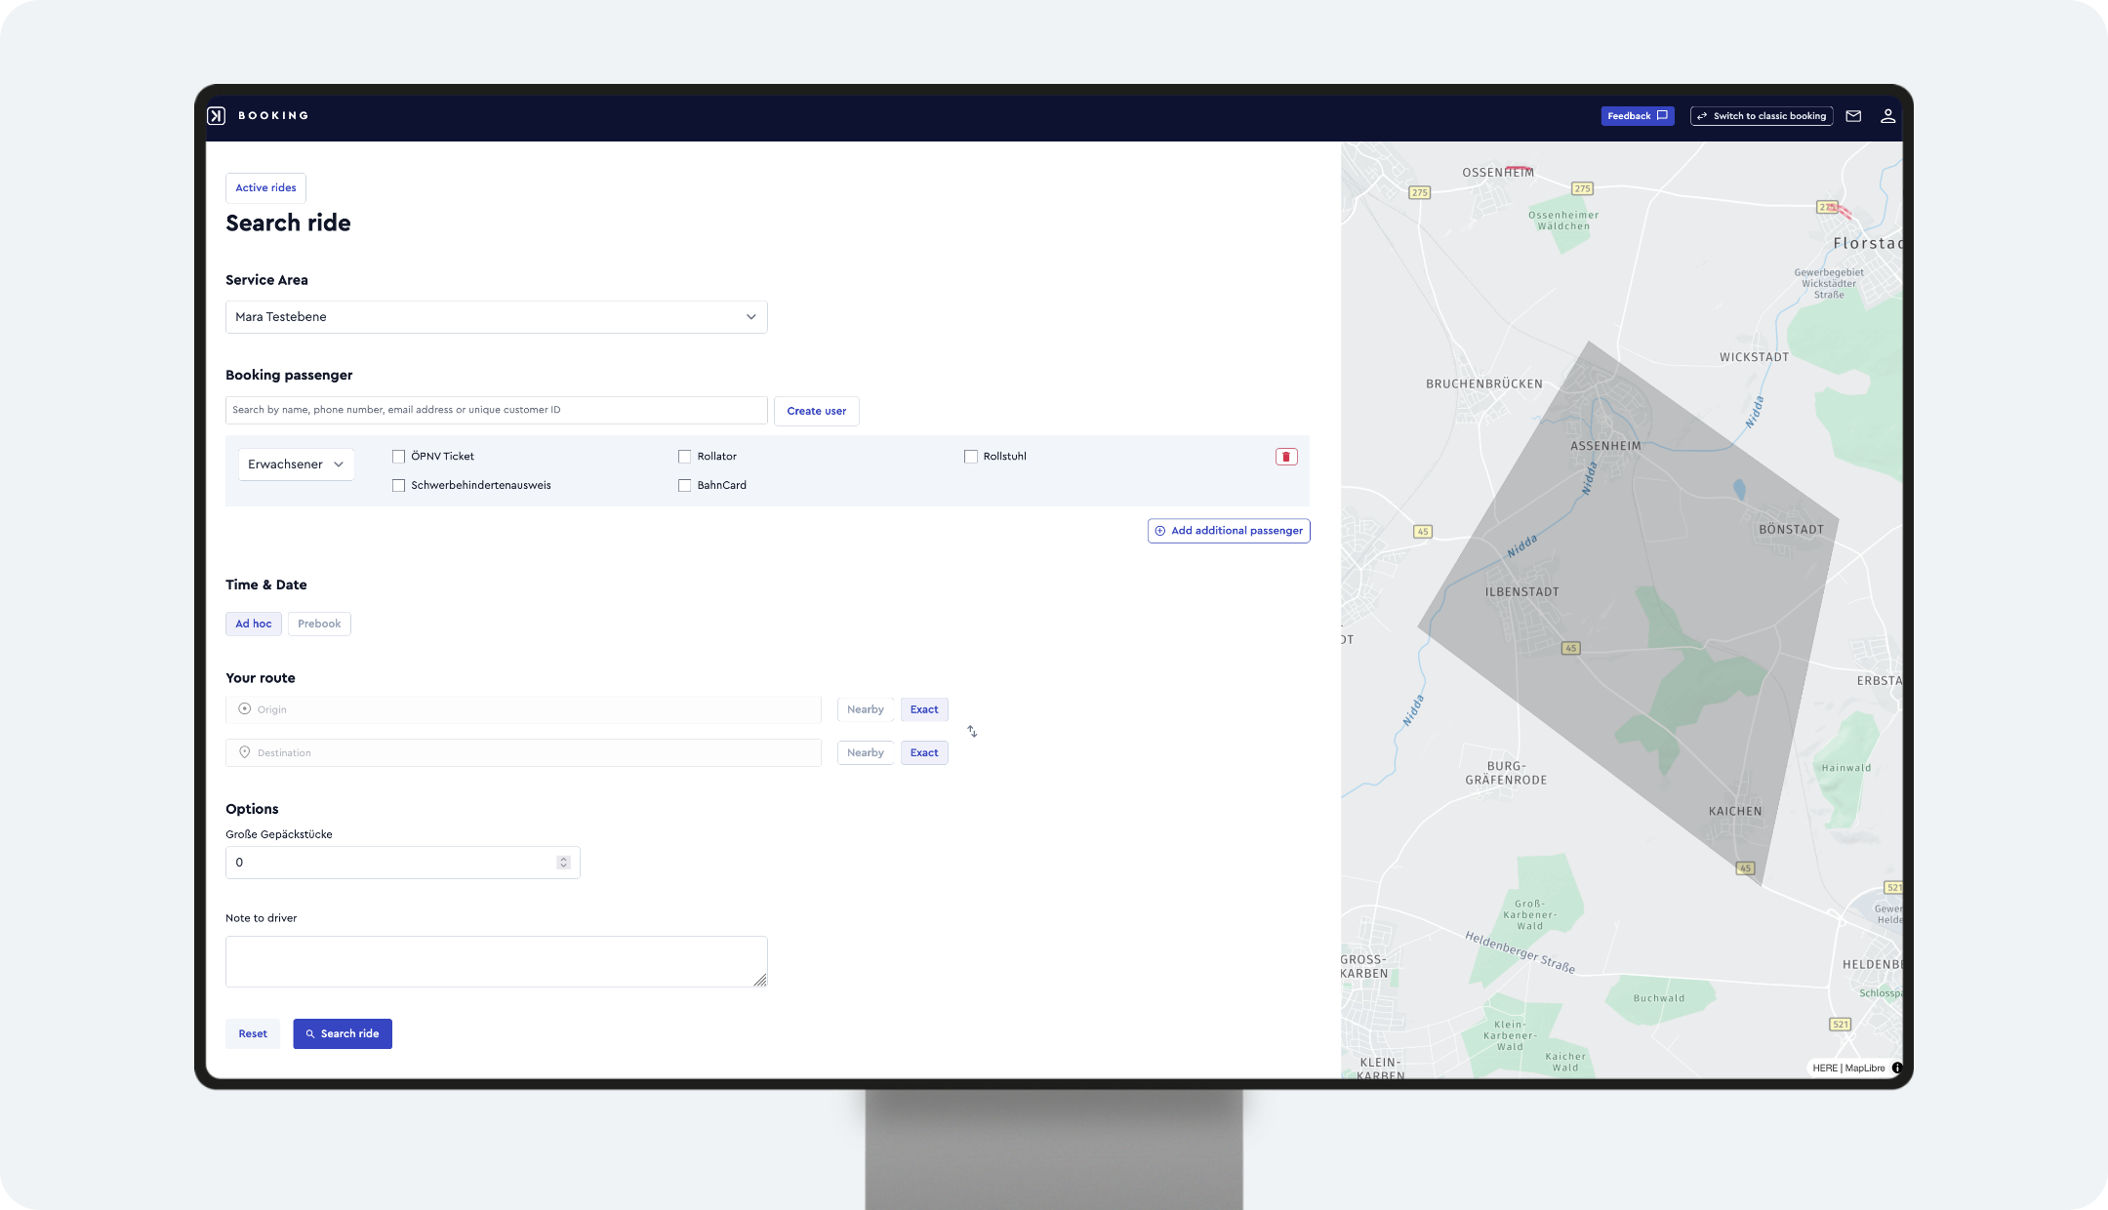Image resolution: width=2108 pixels, height=1210 pixels.
Task: Select Nearby for the Destination
Action: pyautogui.click(x=865, y=752)
